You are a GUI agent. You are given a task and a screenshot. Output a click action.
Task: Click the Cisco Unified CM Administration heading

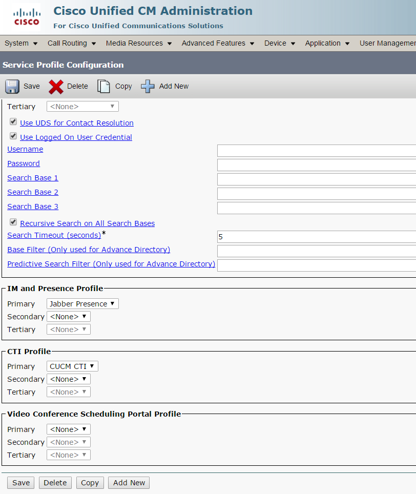(x=153, y=11)
